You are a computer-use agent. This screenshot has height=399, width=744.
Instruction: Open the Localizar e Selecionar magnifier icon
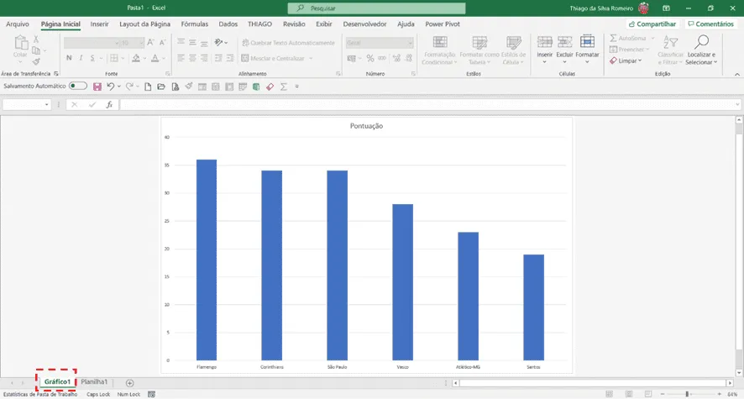(701, 42)
